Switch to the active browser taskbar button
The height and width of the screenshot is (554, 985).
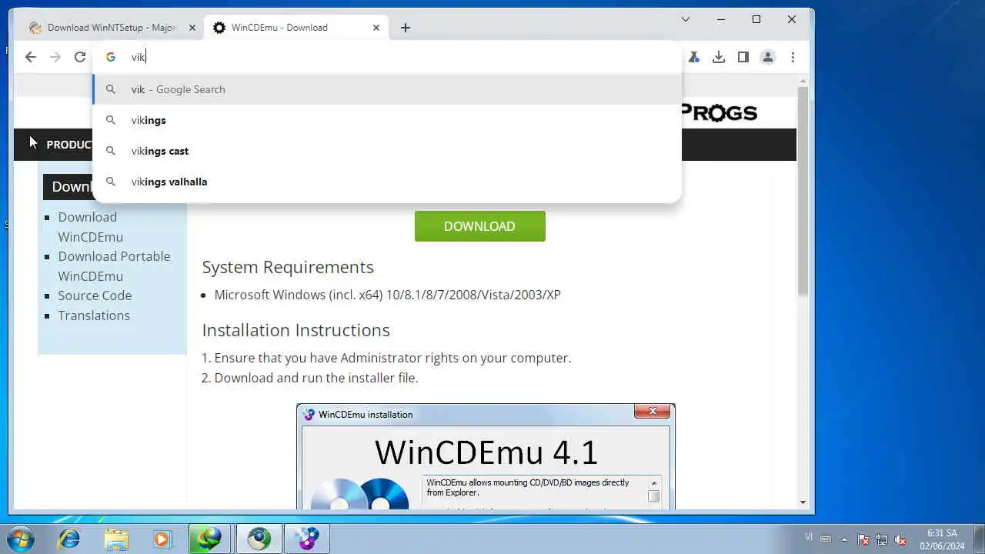click(259, 539)
